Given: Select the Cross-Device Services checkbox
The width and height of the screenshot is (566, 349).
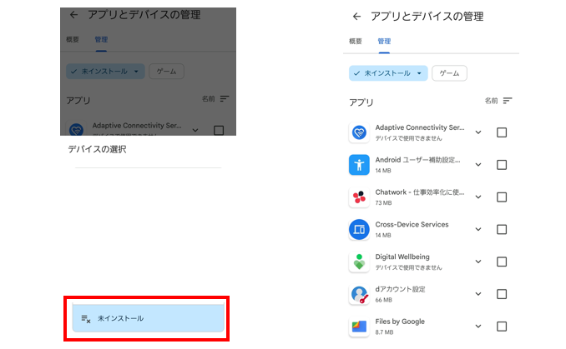Looking at the screenshot, I should [x=502, y=230].
